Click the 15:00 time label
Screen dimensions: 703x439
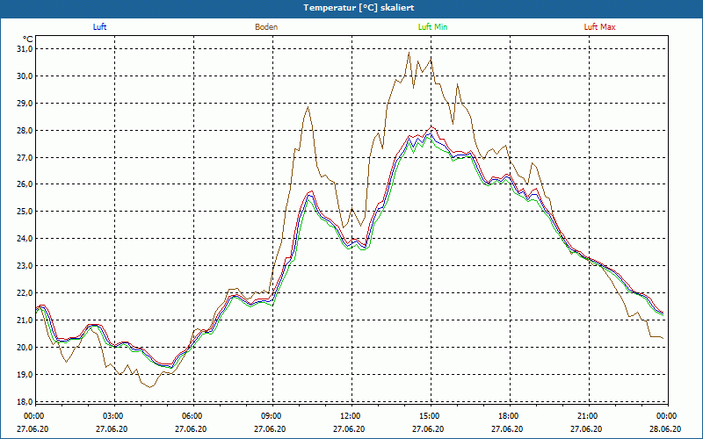coord(431,416)
